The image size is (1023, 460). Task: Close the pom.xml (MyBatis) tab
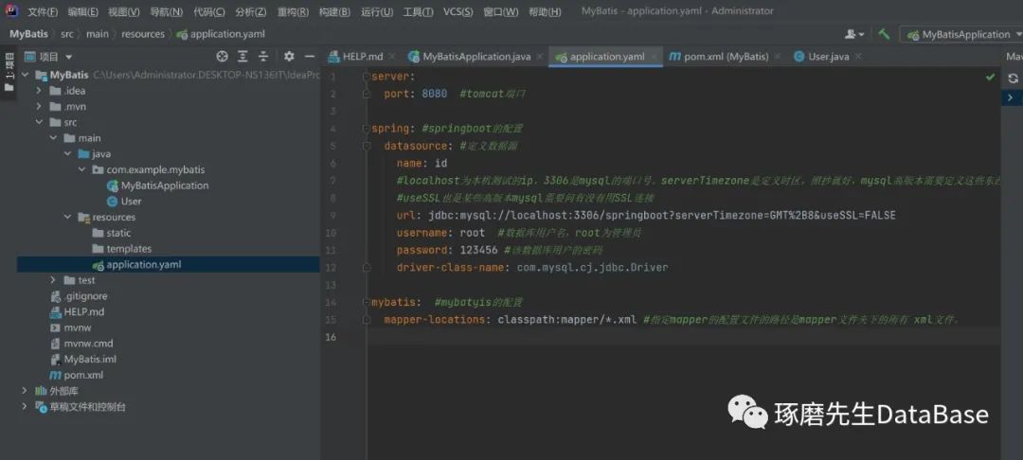(777, 57)
